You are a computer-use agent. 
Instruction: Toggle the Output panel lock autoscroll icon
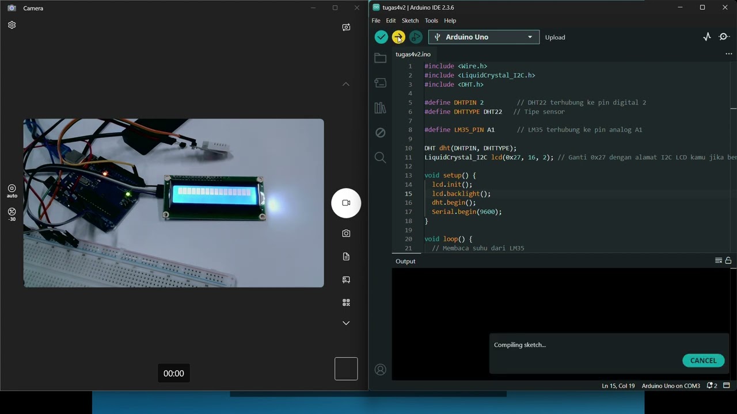tap(728, 260)
